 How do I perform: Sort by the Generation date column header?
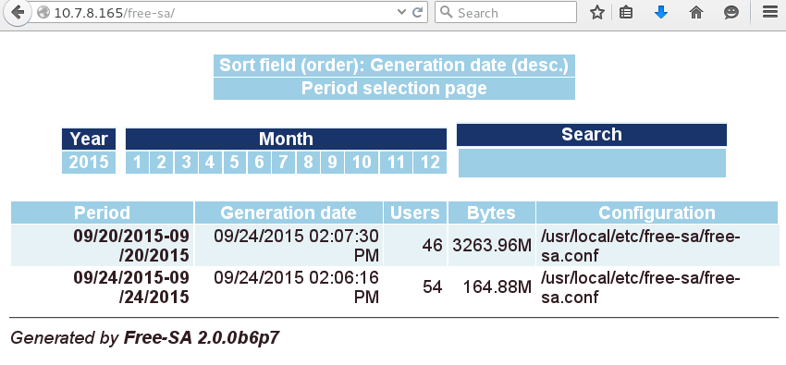point(289,213)
